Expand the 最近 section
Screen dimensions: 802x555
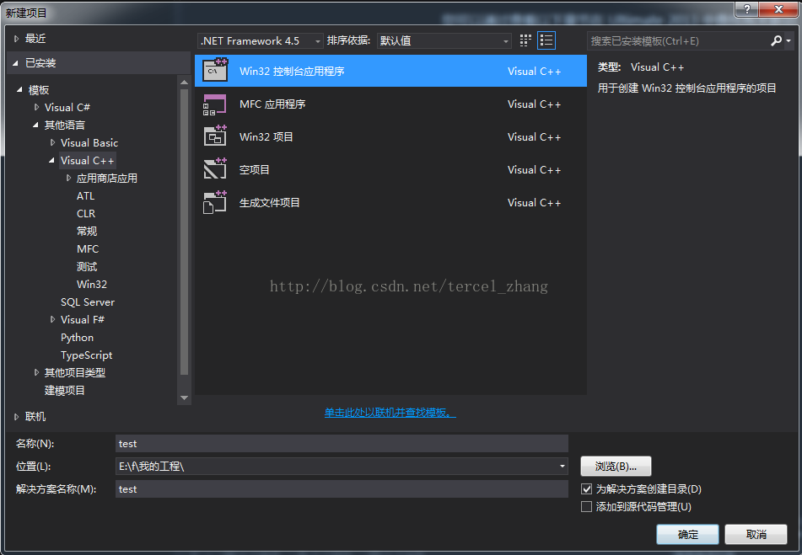pyautogui.click(x=16, y=39)
